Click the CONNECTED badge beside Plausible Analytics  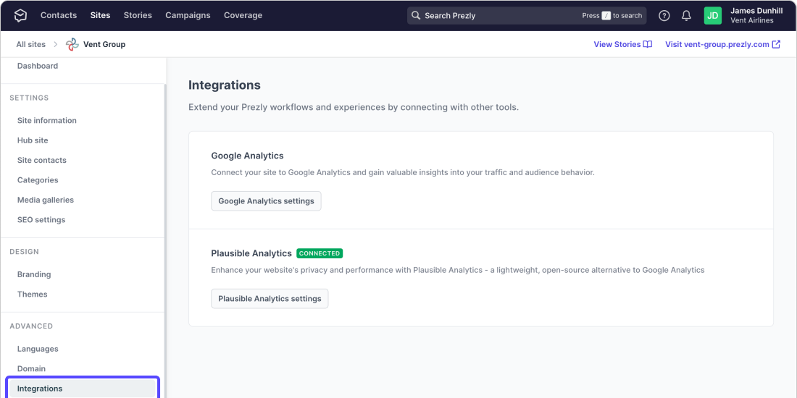(x=319, y=253)
